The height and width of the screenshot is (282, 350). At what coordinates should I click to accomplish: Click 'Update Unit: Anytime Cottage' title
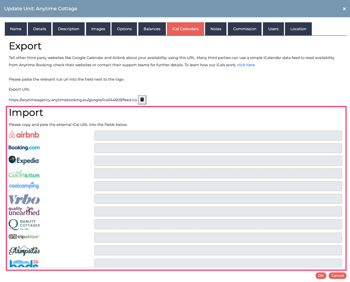click(41, 9)
